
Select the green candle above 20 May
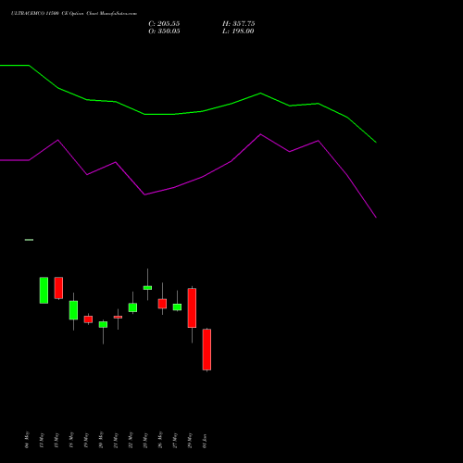pyautogui.click(x=103, y=324)
